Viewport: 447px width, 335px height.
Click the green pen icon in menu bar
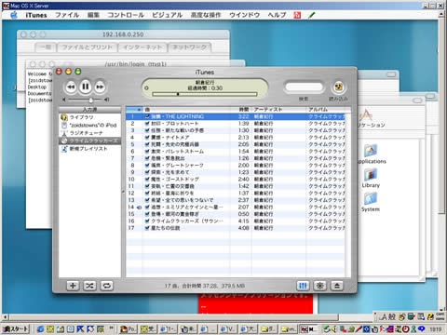[x=312, y=15]
